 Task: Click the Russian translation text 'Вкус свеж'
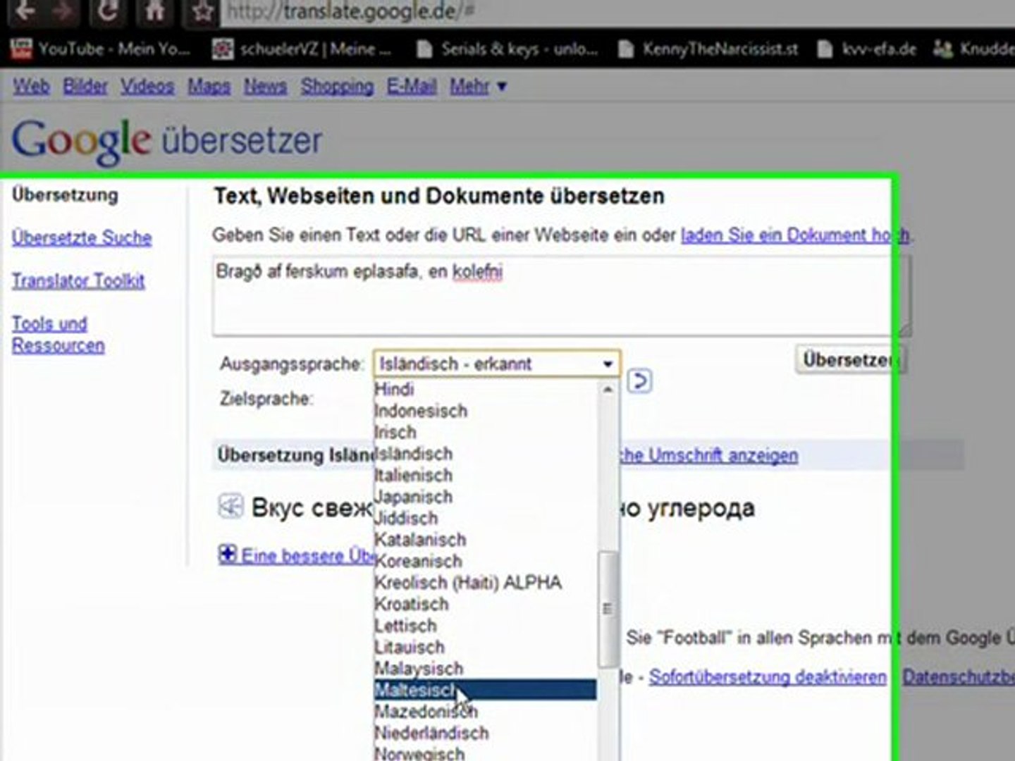point(312,507)
